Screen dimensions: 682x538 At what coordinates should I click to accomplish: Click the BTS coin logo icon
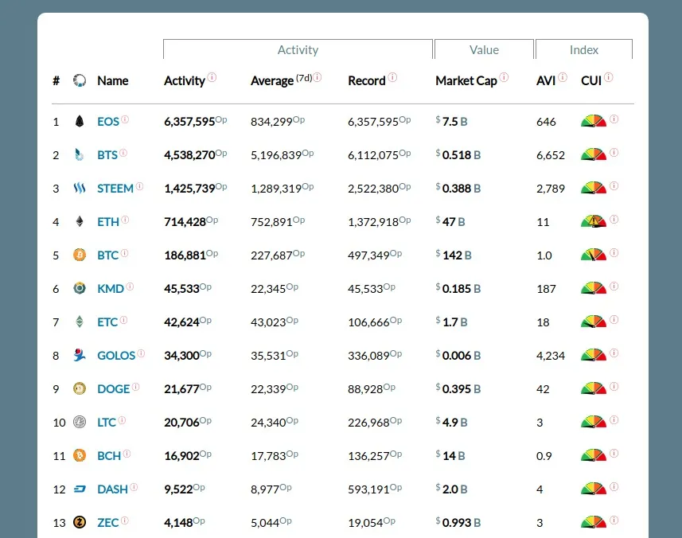(x=79, y=155)
